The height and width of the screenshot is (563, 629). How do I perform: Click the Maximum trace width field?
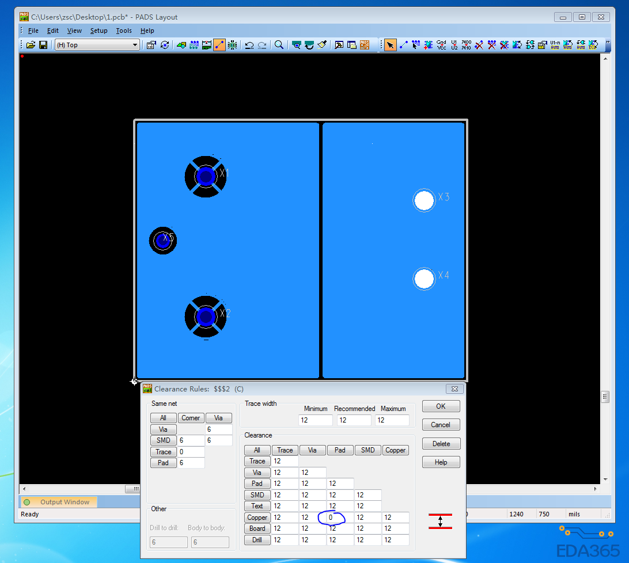coord(392,420)
